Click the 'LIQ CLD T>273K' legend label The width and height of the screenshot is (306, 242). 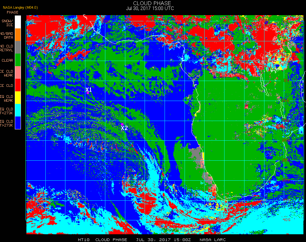(7, 123)
